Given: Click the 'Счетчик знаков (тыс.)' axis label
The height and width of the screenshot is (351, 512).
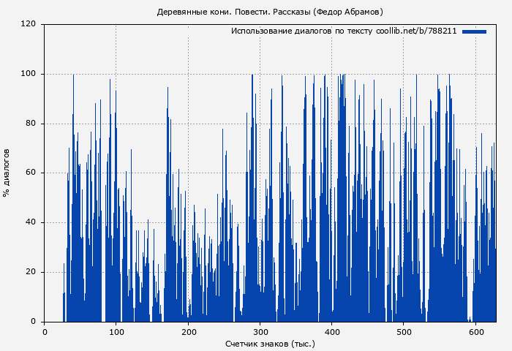Looking at the screenshot, I should click(x=270, y=343).
